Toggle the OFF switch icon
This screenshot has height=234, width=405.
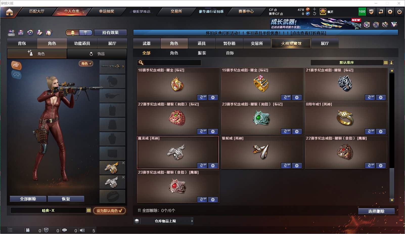pyautogui.click(x=11, y=33)
